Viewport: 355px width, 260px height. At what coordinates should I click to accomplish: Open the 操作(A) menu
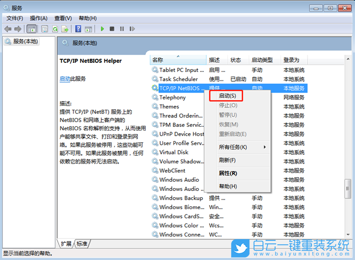[x=39, y=18]
